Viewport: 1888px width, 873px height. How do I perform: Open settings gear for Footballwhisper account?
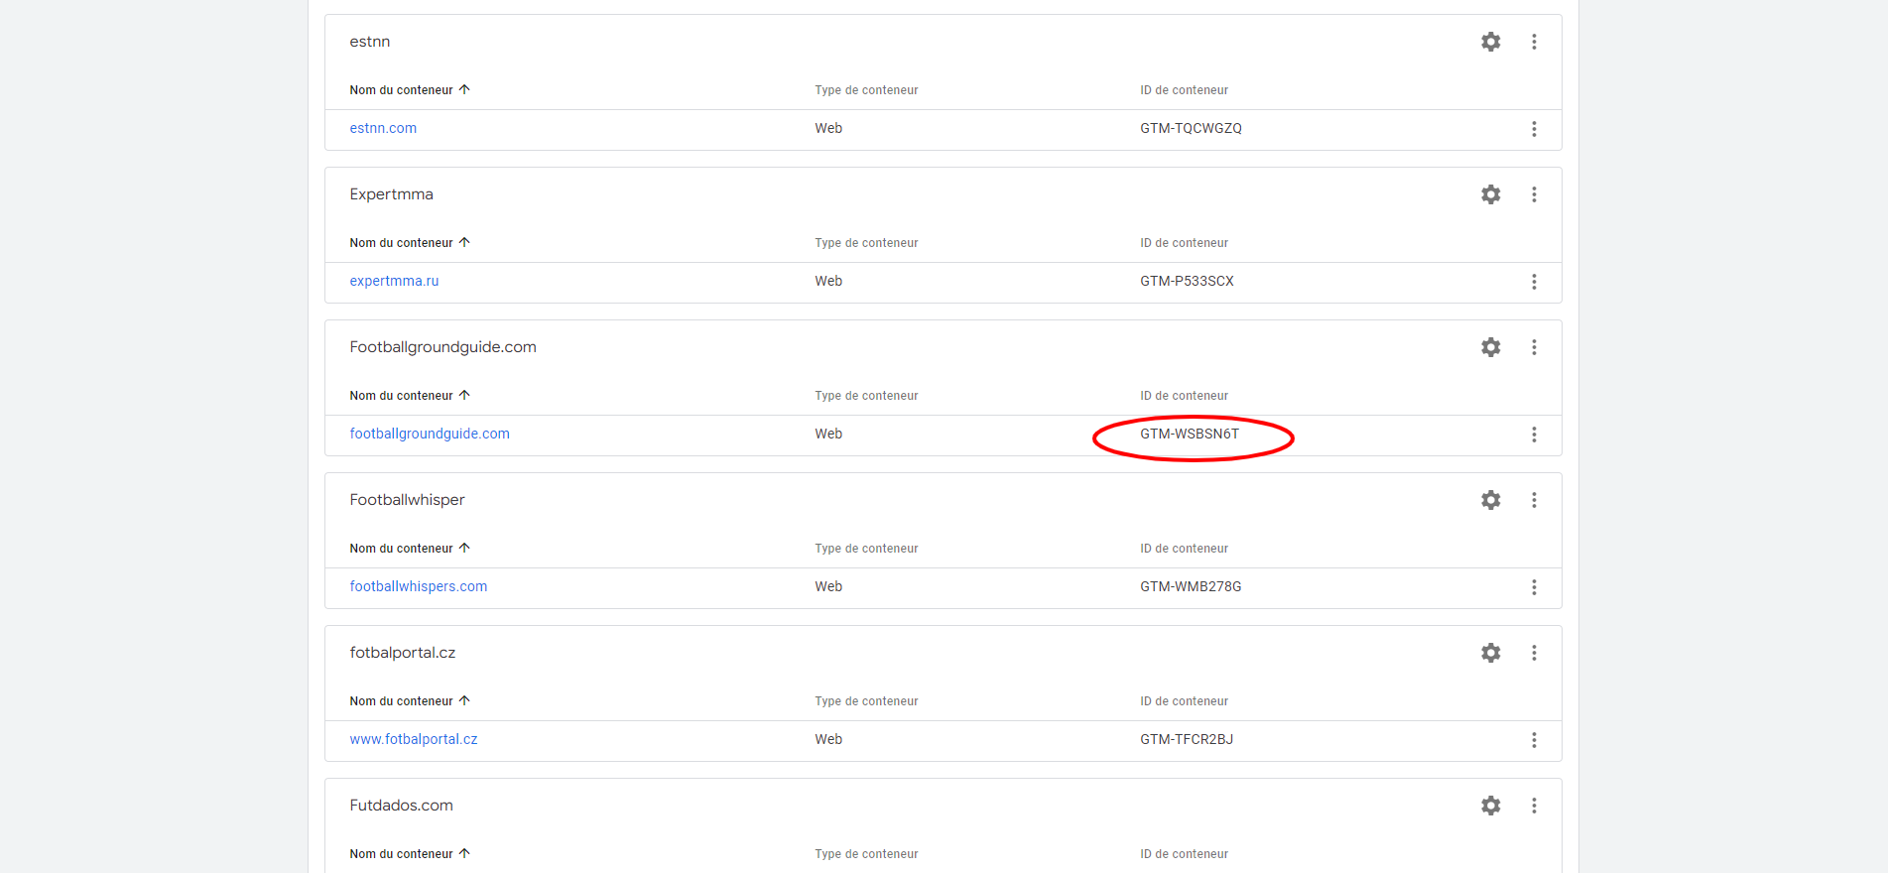1490,500
